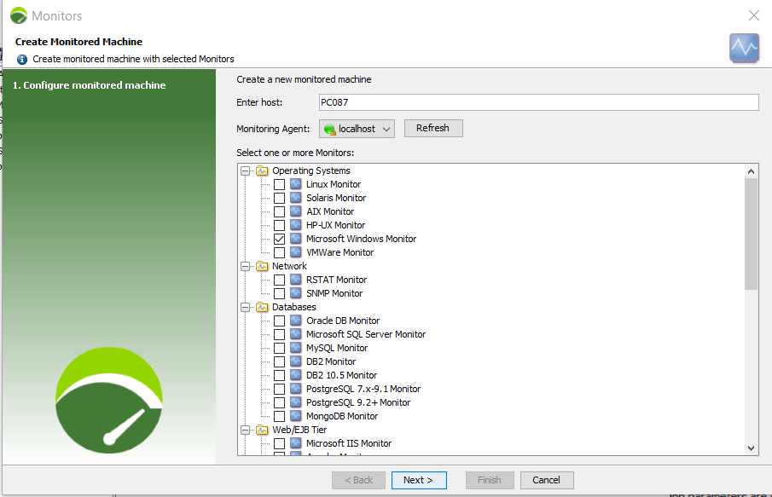Click the Databases folder icon
Viewport: 772px width, 497px height.
click(x=262, y=307)
